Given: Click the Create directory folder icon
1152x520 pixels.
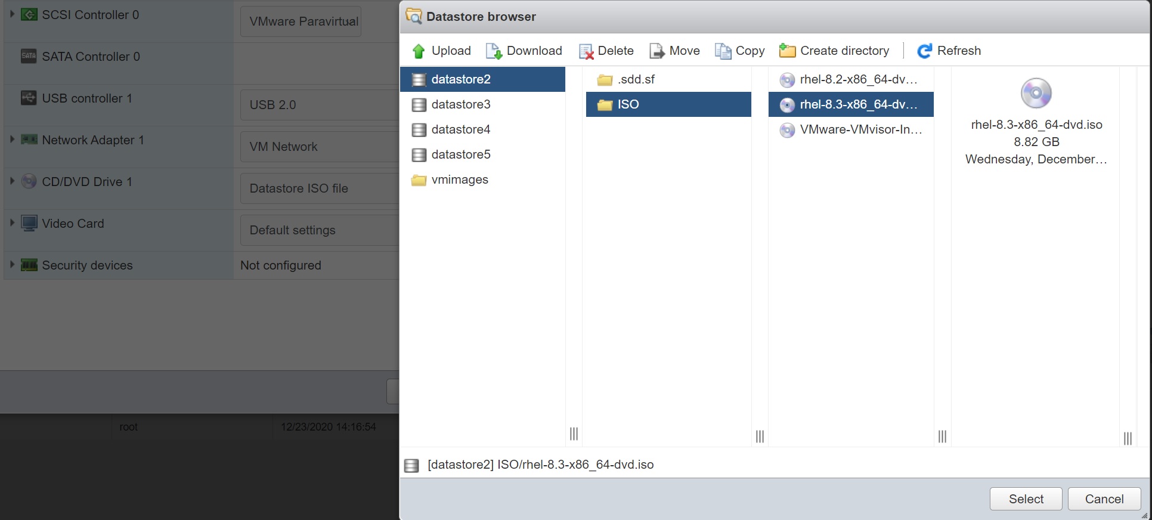Looking at the screenshot, I should click(x=787, y=51).
